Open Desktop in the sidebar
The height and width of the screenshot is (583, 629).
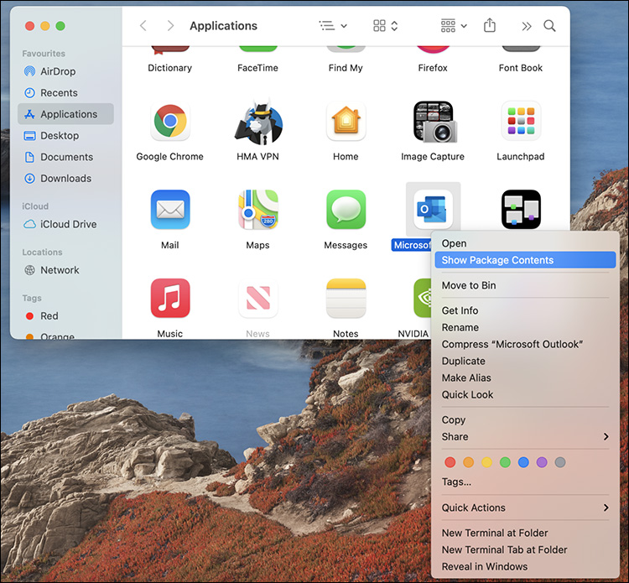coord(65,136)
